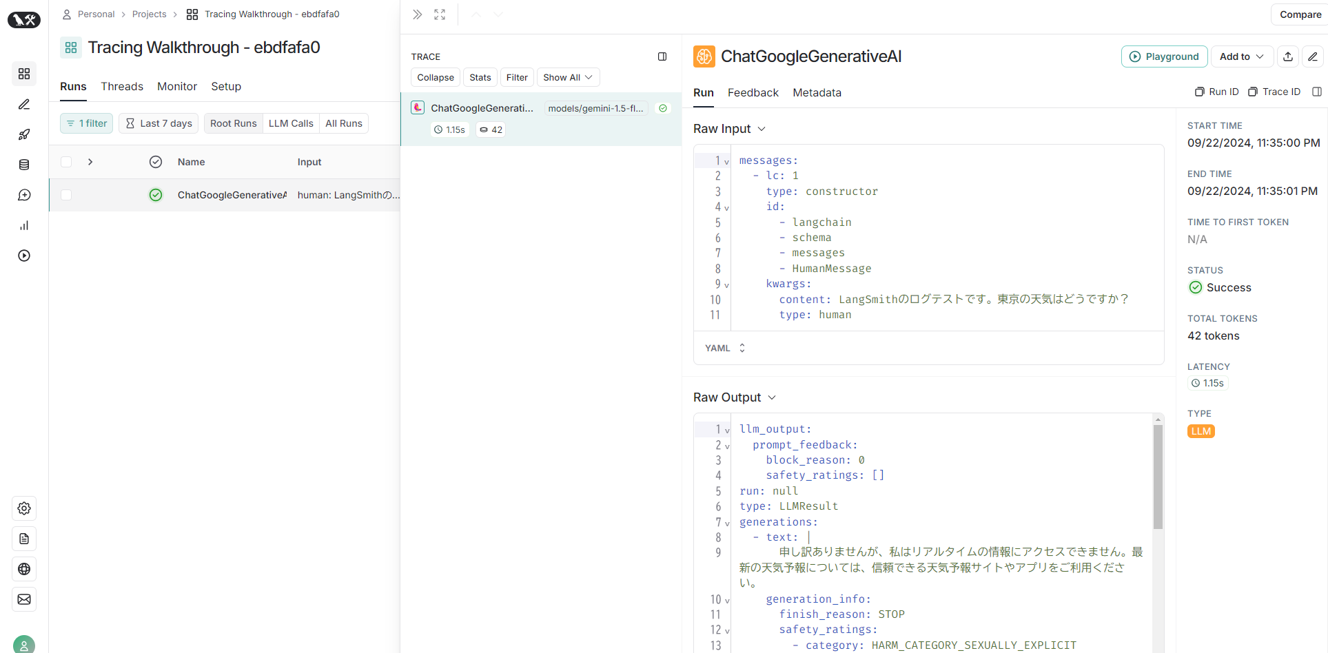Screen dimensions: 1328x653
Task: Click the Stats button
Action: [480, 77]
